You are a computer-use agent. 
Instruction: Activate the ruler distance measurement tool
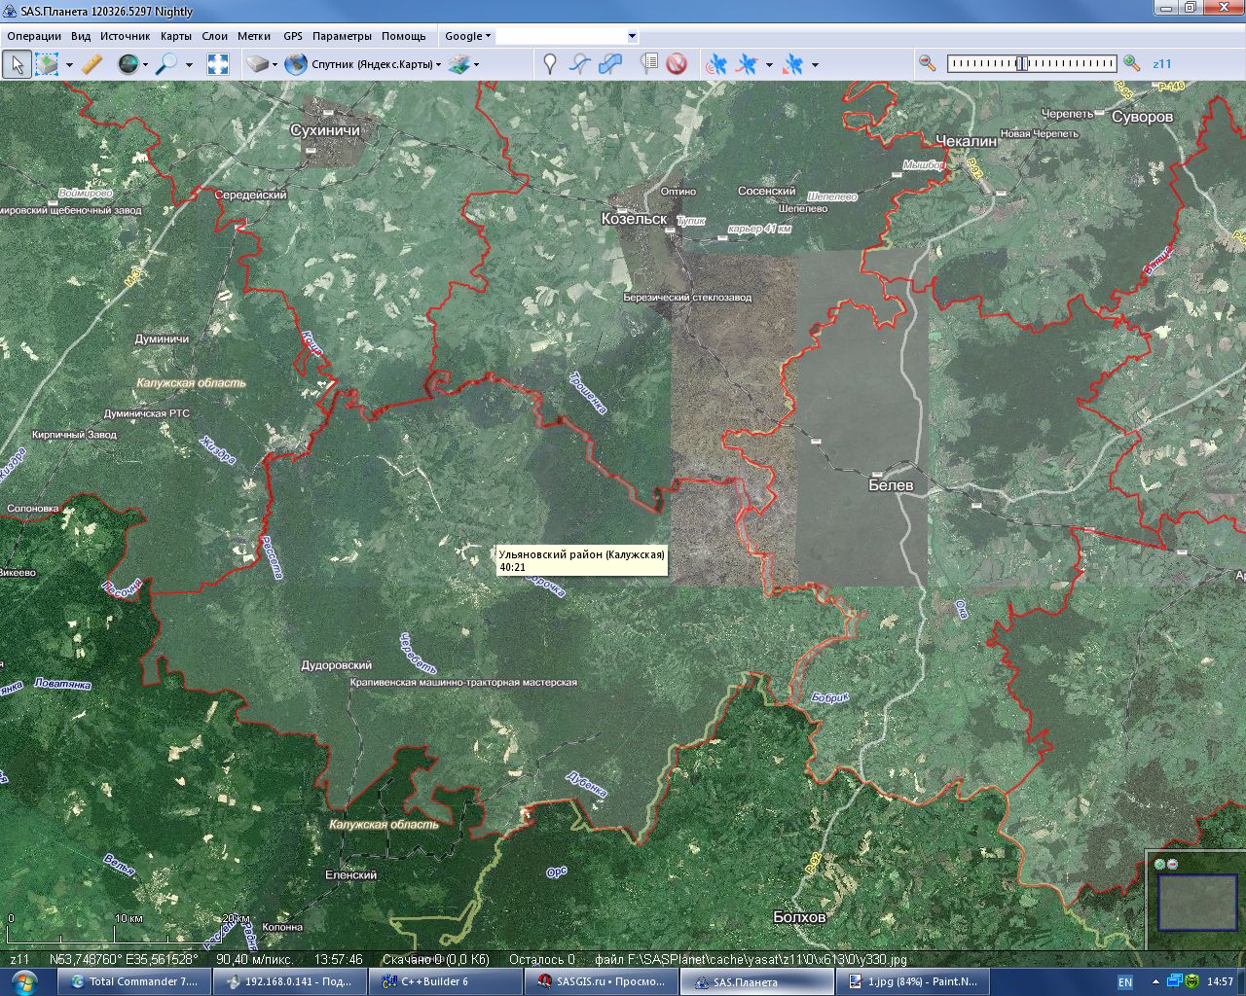coord(92,64)
